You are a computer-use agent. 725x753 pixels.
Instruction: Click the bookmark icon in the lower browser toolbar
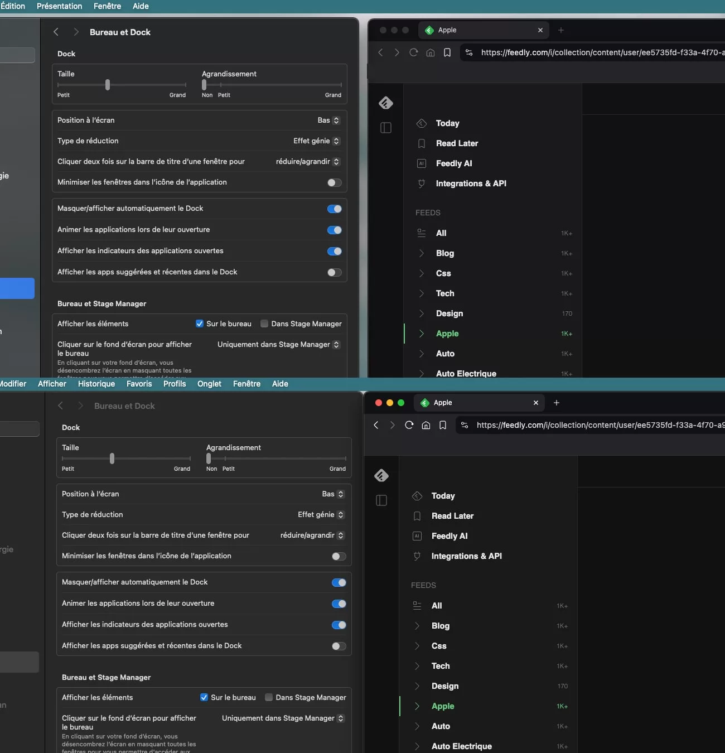[443, 425]
